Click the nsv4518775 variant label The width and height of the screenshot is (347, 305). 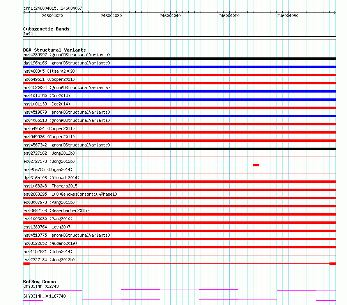pos(67,235)
